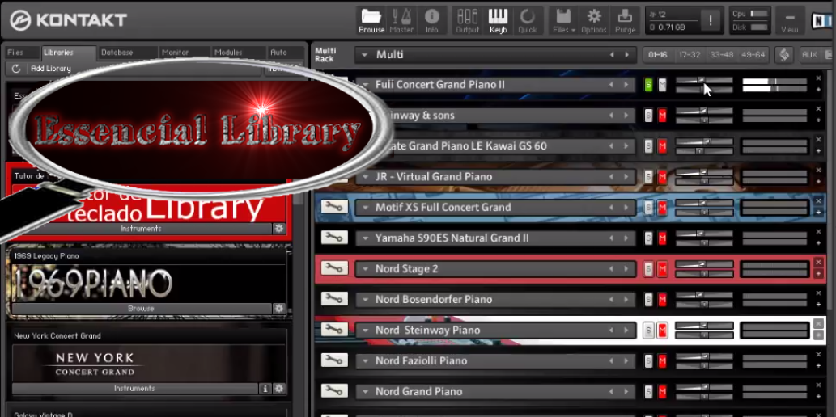Image resolution: width=836 pixels, height=417 pixels.
Task: Switch to the Files browser tab
Action: [x=21, y=53]
